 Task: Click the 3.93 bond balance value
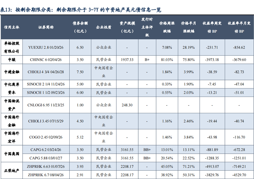pyautogui.click(x=80, y=167)
